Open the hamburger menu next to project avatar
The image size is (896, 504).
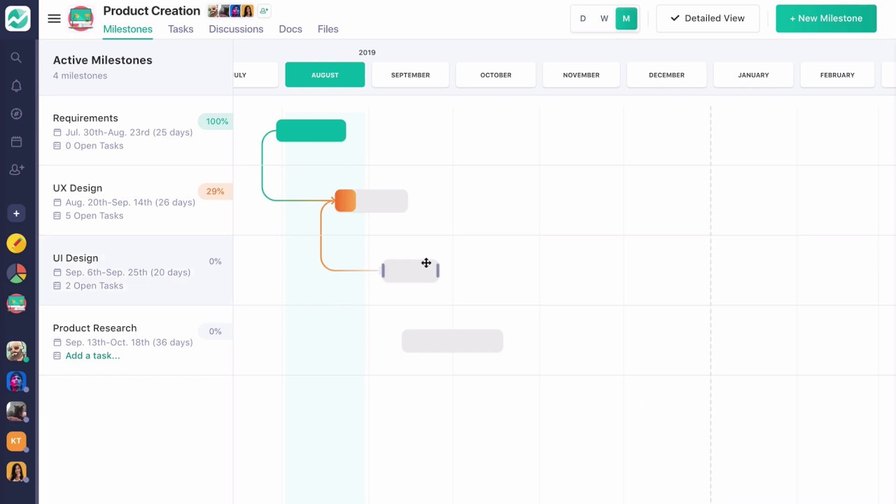pyautogui.click(x=54, y=18)
